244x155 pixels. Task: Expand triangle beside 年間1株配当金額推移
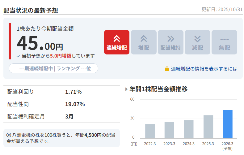tap(126, 89)
